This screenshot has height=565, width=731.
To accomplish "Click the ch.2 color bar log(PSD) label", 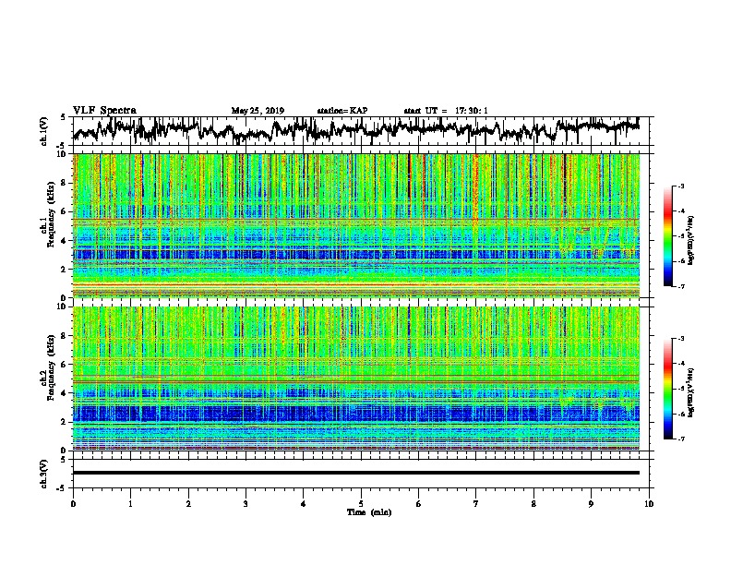I will [x=691, y=392].
